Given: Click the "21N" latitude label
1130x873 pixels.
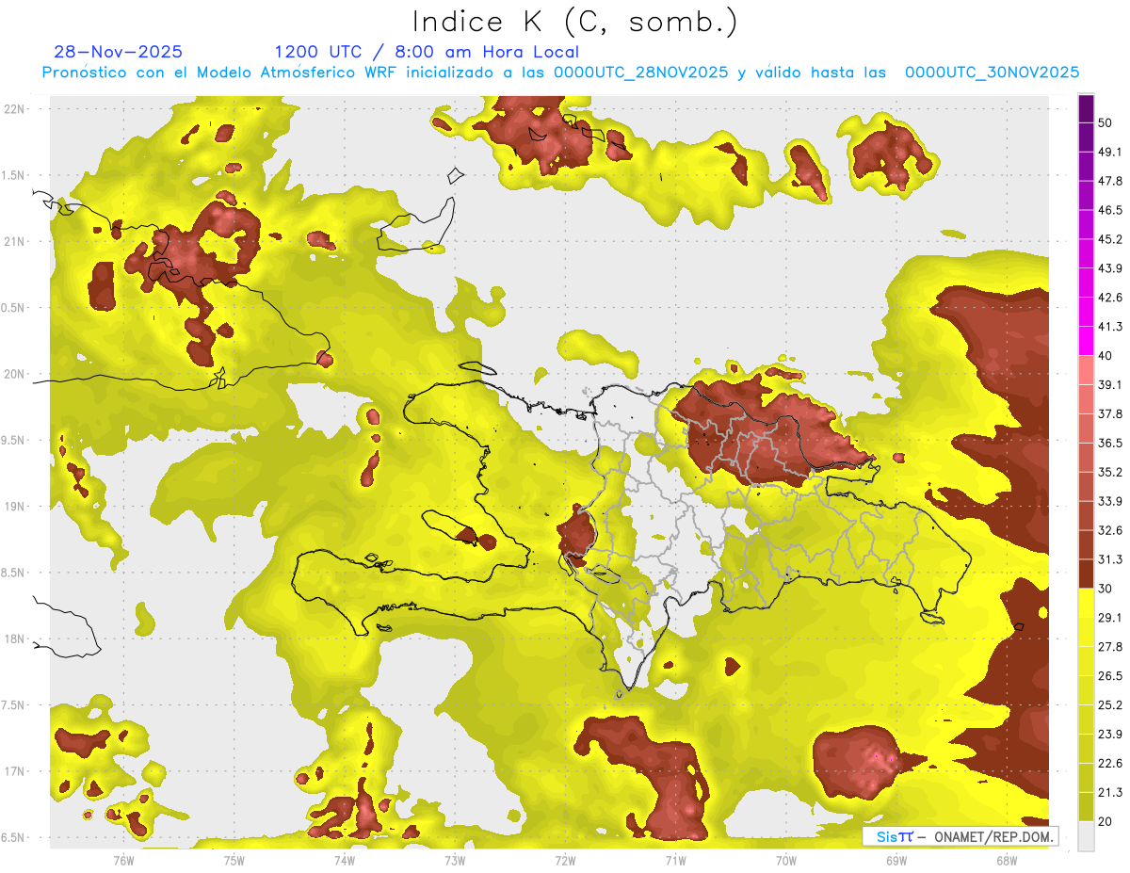Looking at the screenshot, I should (14, 241).
